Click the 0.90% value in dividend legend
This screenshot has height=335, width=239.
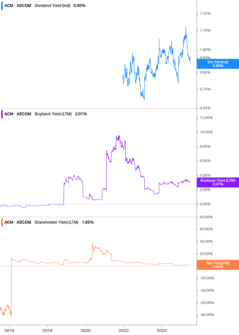[x=79, y=6]
